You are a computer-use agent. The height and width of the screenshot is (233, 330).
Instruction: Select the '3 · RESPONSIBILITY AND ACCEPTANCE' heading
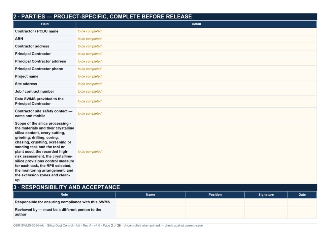165,188
